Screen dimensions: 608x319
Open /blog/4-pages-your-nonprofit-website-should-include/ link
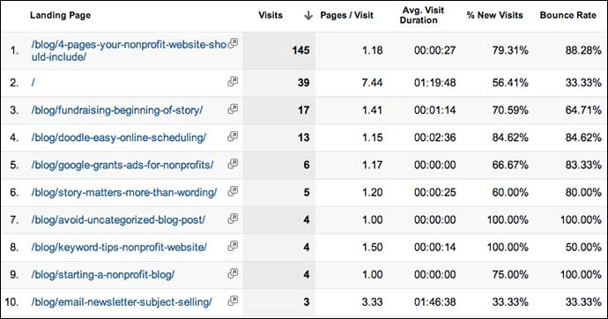pos(129,51)
